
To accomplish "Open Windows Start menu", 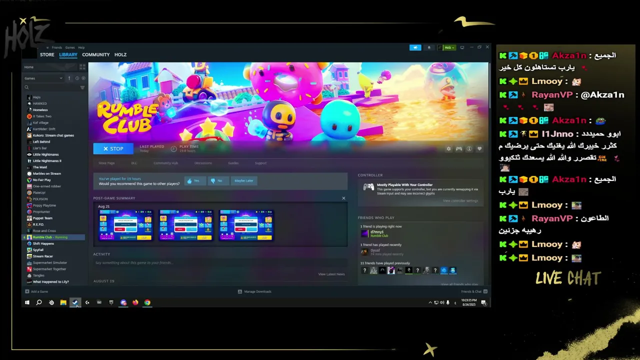I will (x=27, y=302).
